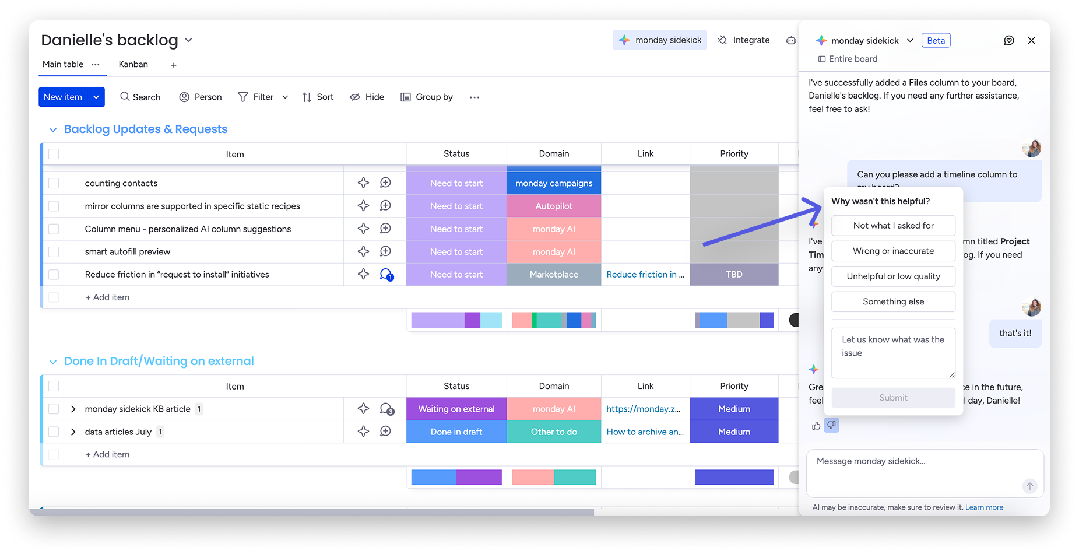Click the send message arrow button

pos(1029,486)
